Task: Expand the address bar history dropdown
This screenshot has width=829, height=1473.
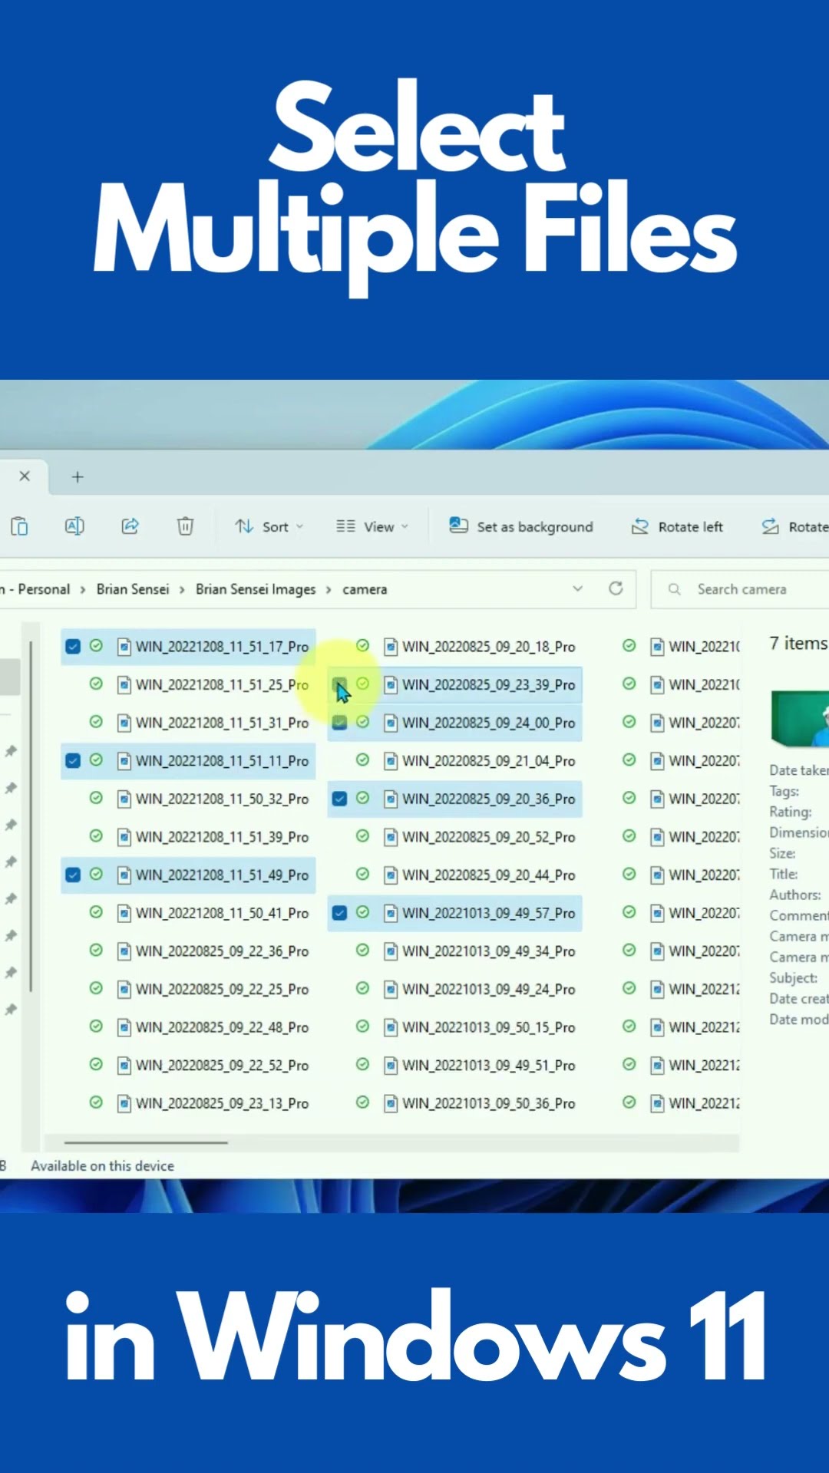Action: [x=578, y=588]
